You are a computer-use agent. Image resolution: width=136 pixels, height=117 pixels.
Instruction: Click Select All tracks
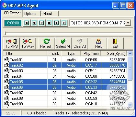[x=63, y=43]
